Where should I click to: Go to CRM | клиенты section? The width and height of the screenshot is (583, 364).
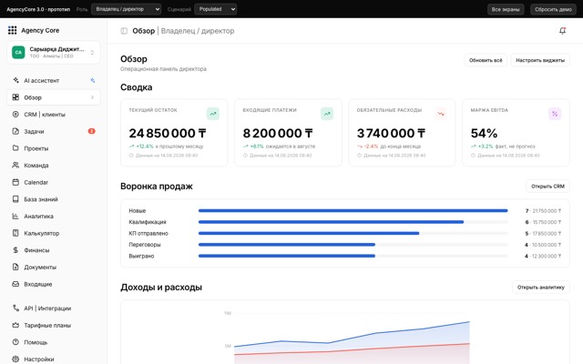(54, 115)
